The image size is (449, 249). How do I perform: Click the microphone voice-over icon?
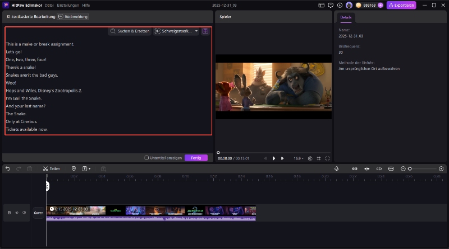tap(337, 168)
